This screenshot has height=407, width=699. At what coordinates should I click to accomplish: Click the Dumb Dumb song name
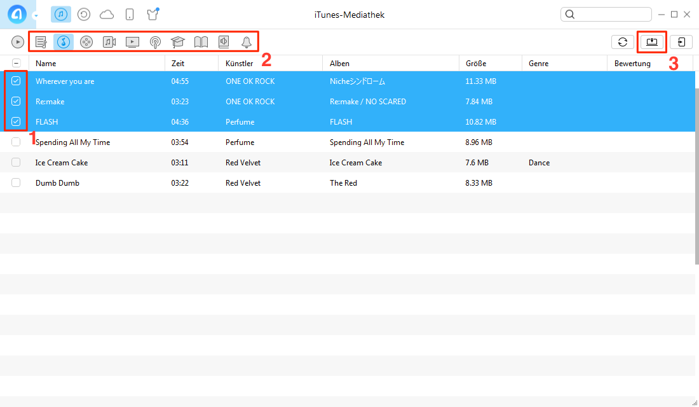pos(57,183)
